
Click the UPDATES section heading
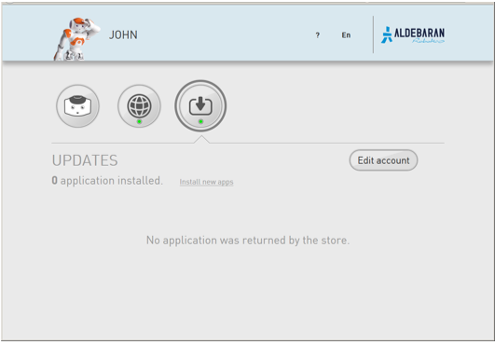(85, 160)
